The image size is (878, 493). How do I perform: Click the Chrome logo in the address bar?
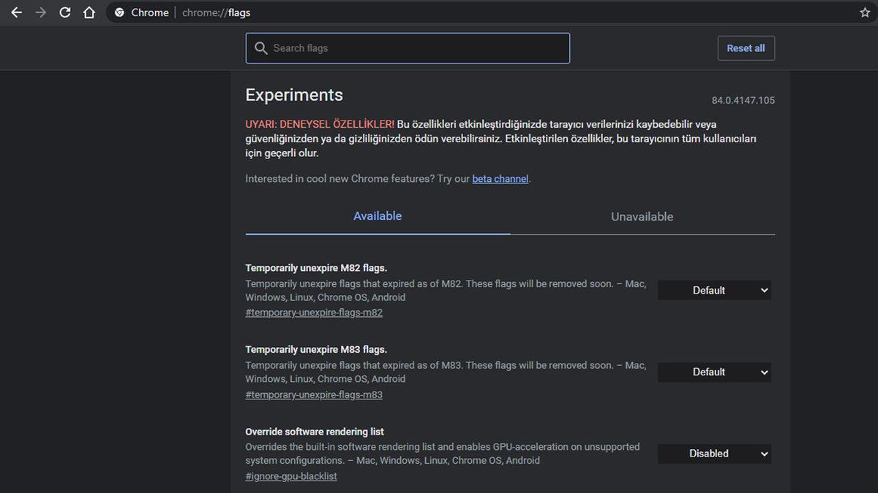coord(119,12)
